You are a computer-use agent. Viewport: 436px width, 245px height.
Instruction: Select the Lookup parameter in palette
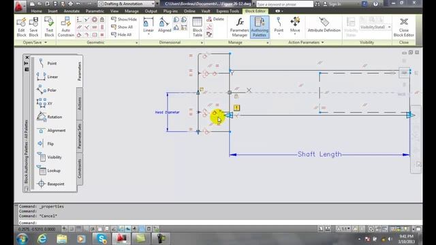click(x=49, y=171)
